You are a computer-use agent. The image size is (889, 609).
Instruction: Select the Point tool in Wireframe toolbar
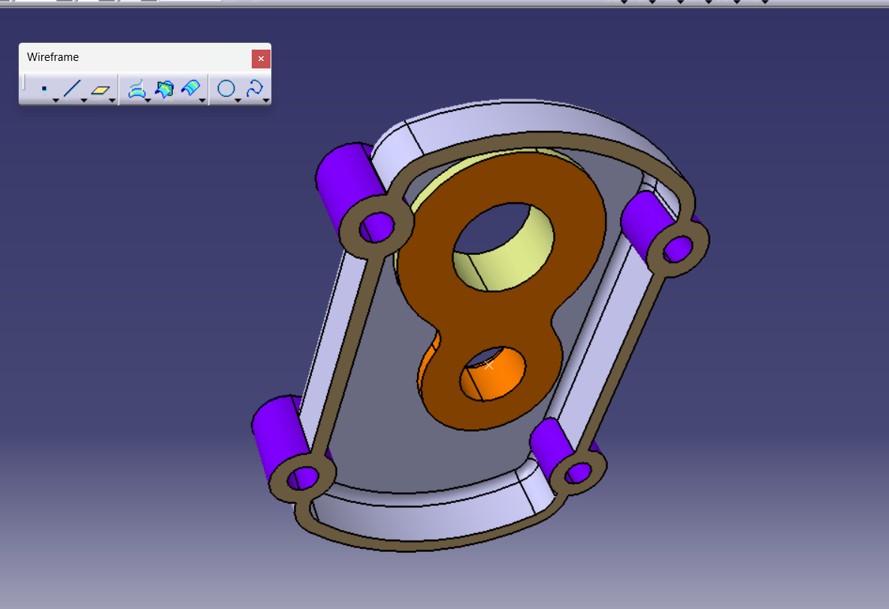click(x=44, y=89)
